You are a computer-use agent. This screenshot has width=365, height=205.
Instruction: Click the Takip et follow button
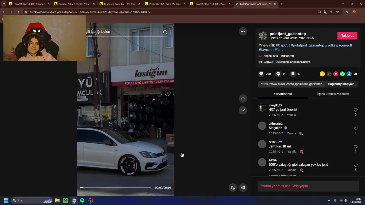pyautogui.click(x=347, y=36)
